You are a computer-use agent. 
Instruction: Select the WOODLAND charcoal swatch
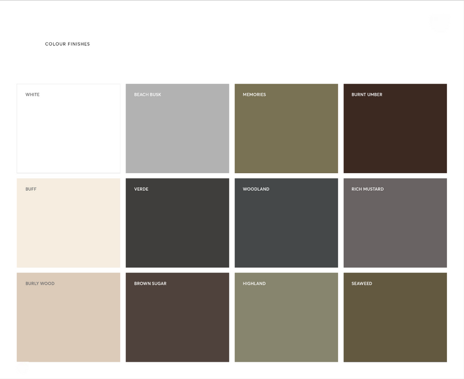(286, 223)
